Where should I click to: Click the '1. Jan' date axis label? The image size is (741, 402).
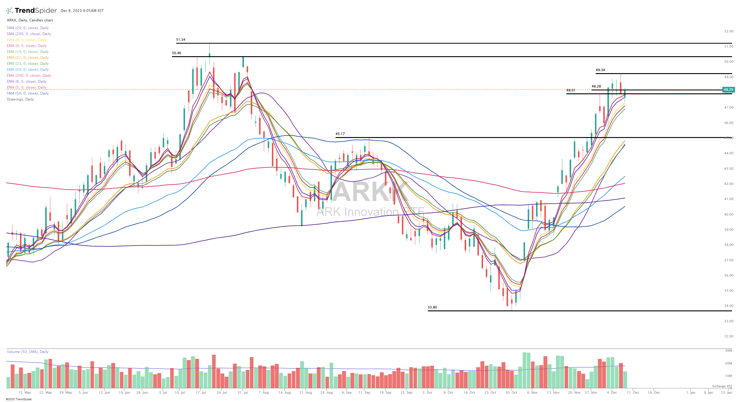click(691, 392)
